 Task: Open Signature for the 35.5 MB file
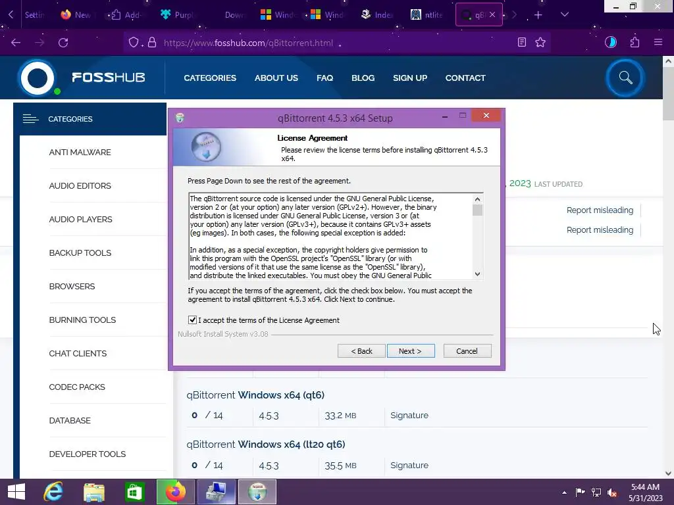pos(409,465)
